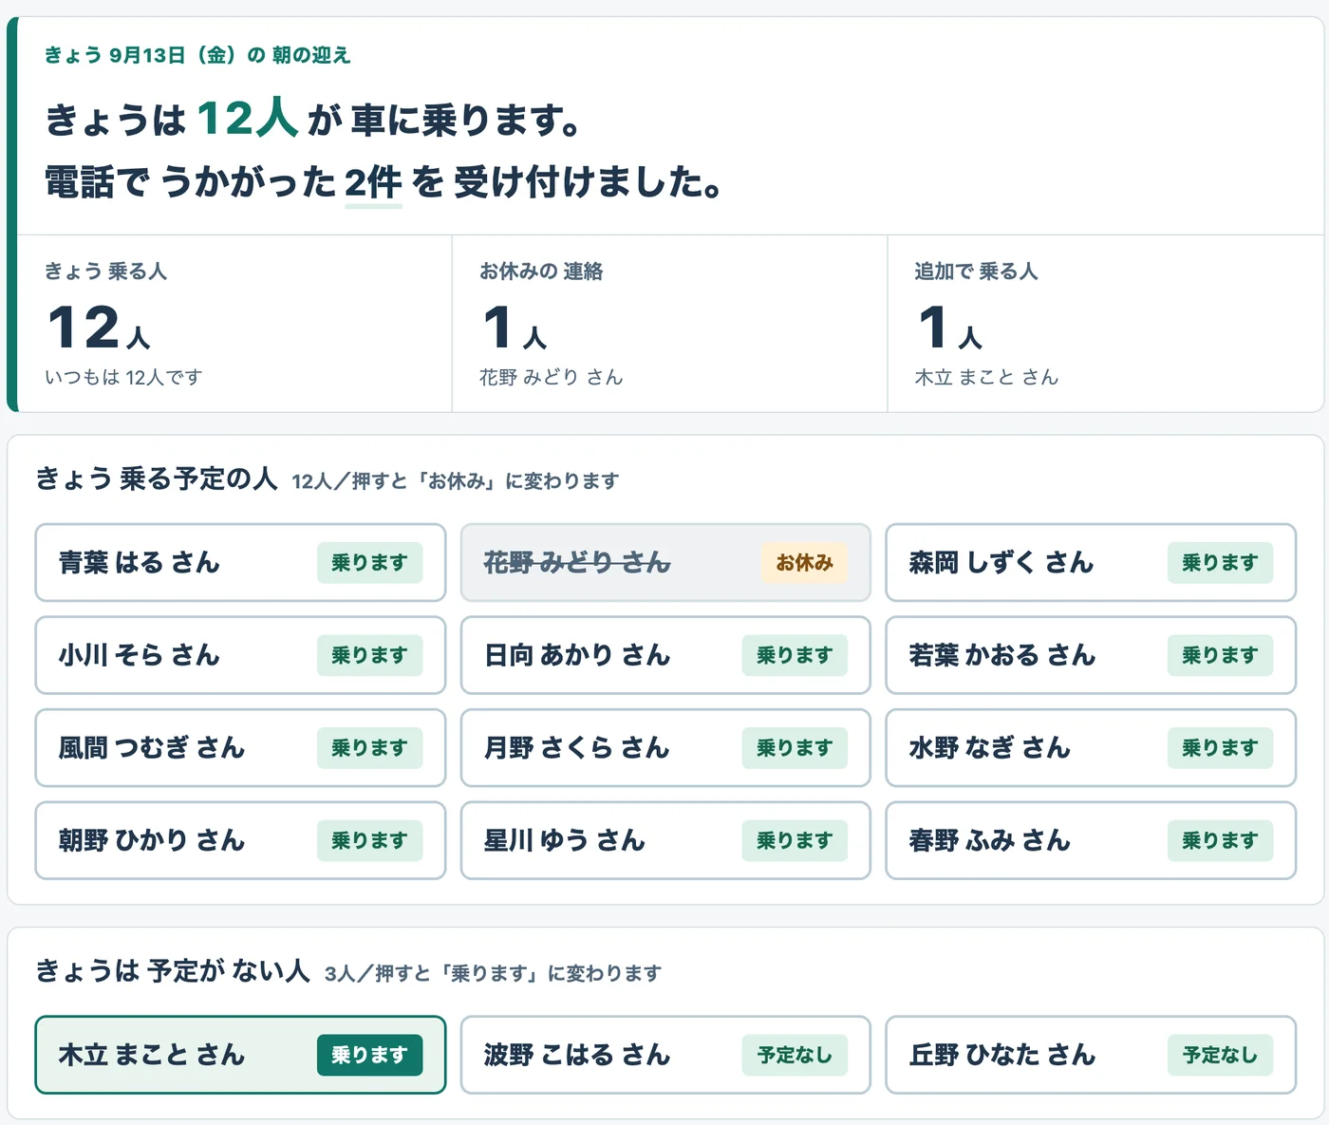Remove 木立 まこと さん from today's ride
The height and width of the screenshot is (1125, 1329).
point(240,1055)
